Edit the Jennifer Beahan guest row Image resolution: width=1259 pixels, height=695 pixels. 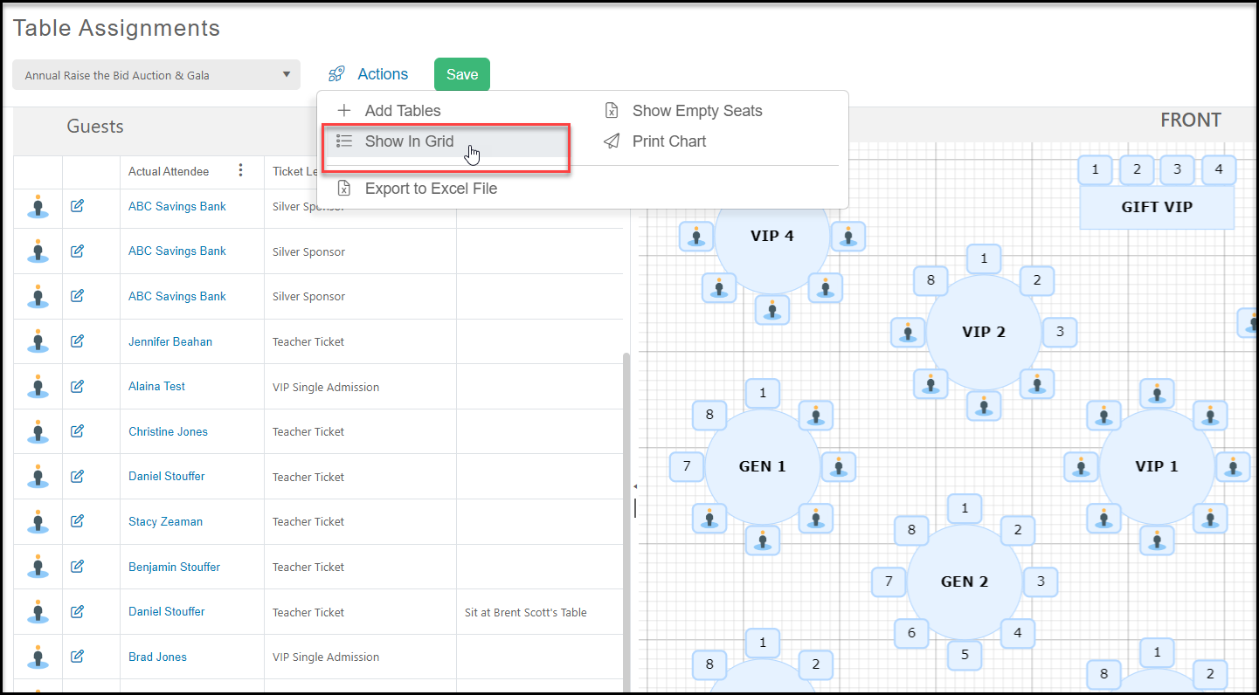pyautogui.click(x=77, y=341)
